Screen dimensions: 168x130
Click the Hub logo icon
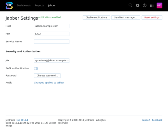[9, 6]
